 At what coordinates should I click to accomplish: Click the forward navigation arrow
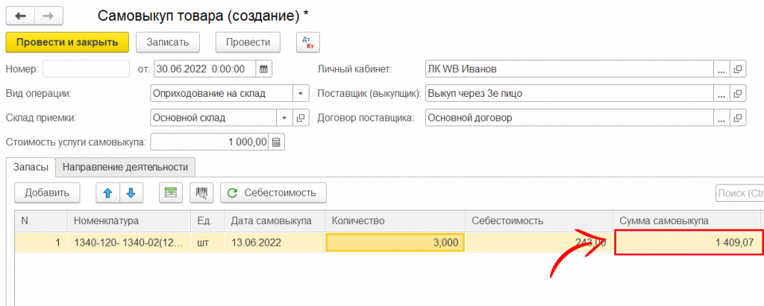[48, 15]
